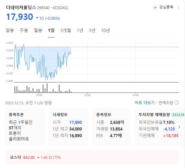Click the red up-triangle KOSDAQ indicator
The height and width of the screenshot is (168, 185).
tap(38, 158)
